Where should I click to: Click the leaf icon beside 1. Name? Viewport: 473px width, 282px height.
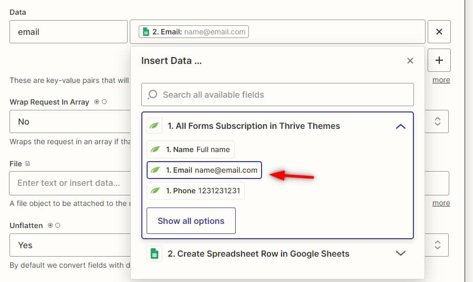155,149
